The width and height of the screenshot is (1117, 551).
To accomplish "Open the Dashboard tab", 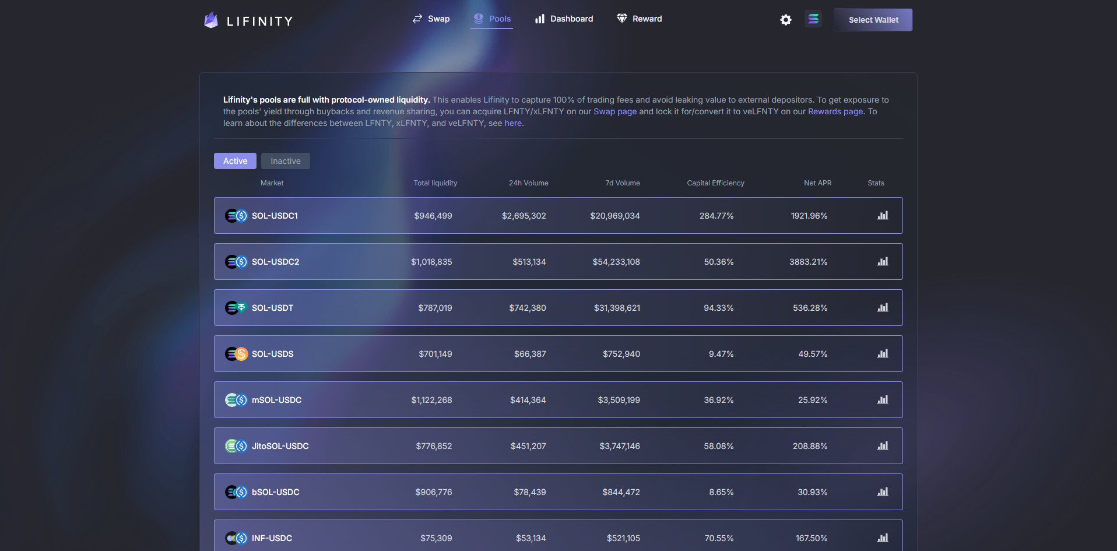I will 564,19.
